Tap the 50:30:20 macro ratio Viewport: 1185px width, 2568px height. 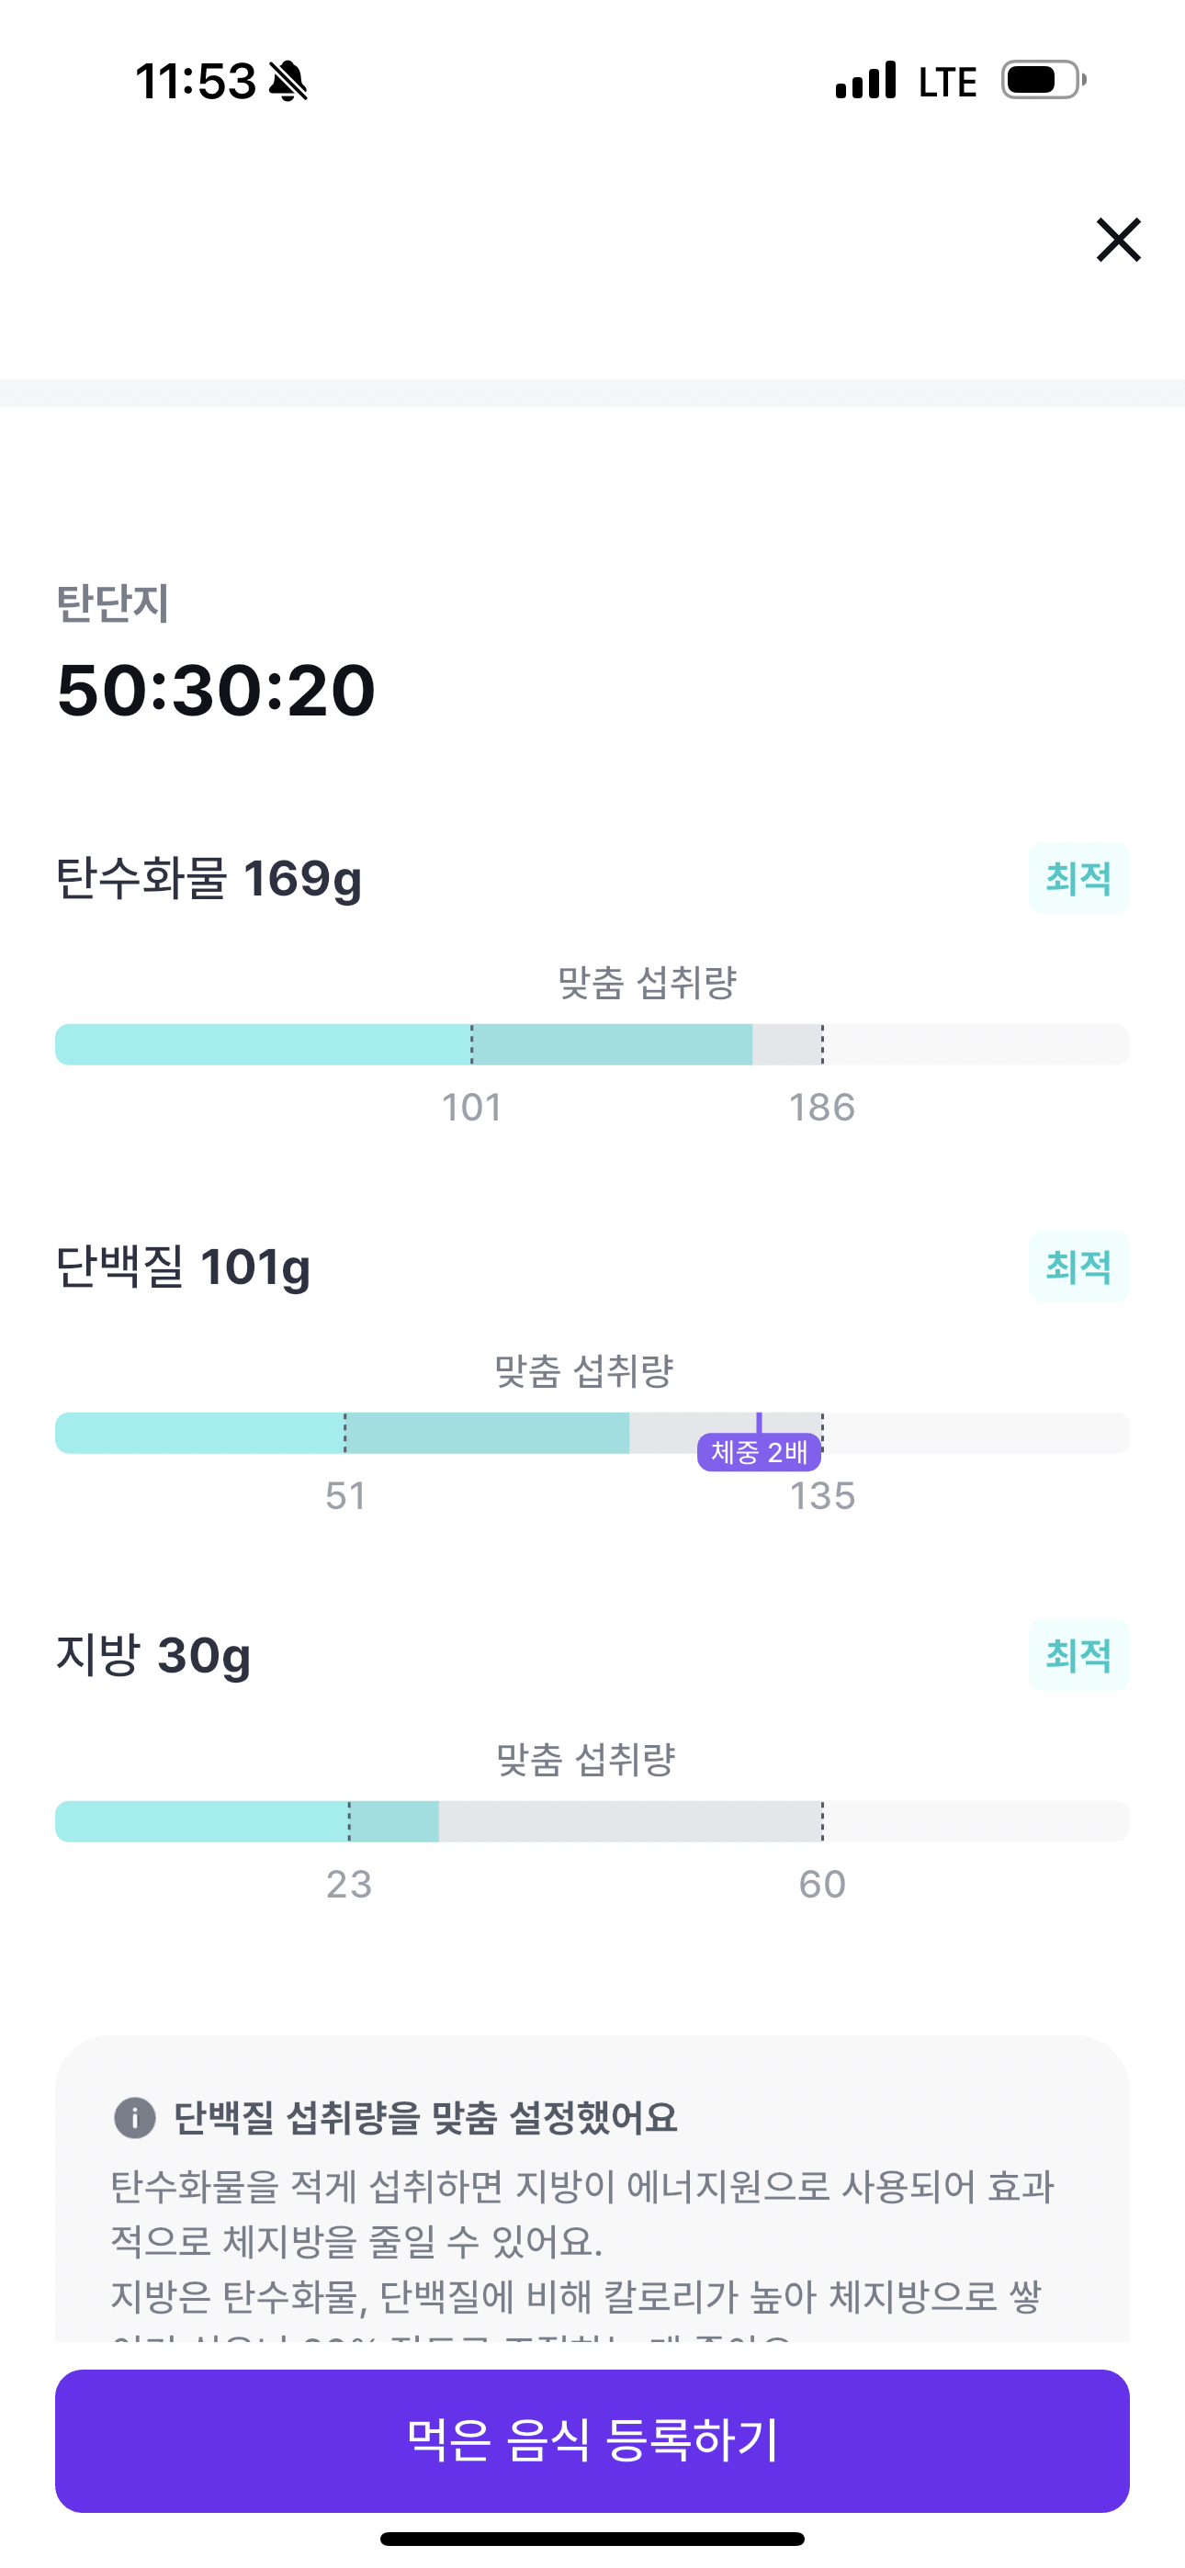pyautogui.click(x=217, y=690)
